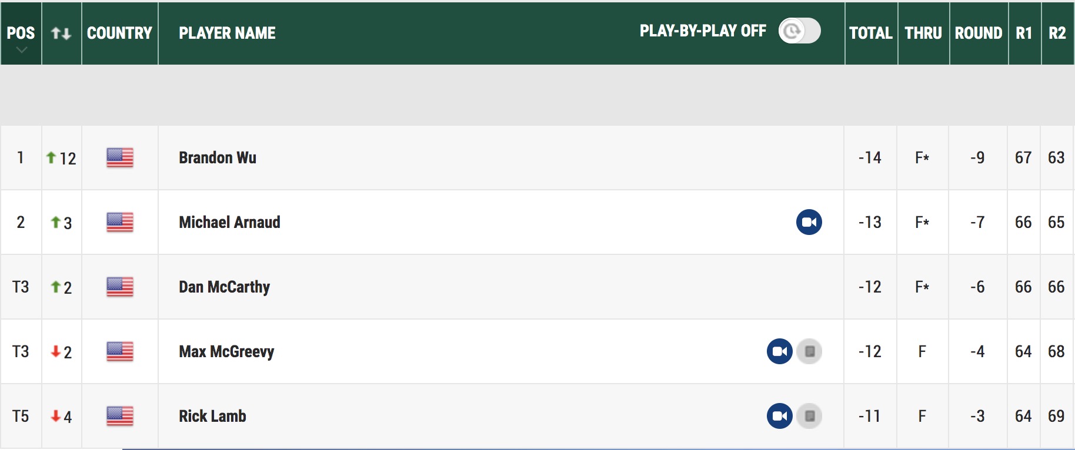Sort by the R2 column header
Image resolution: width=1075 pixels, height=450 pixels.
[x=1057, y=33]
